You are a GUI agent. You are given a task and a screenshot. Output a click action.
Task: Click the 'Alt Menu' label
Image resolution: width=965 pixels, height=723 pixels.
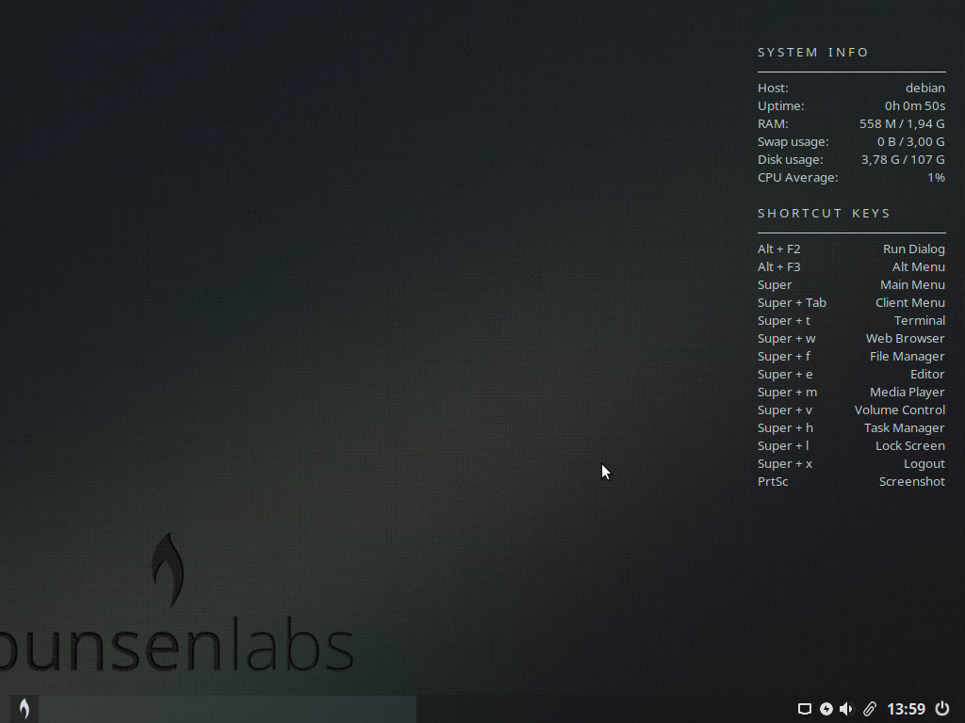point(918,266)
